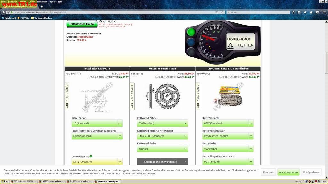Click DID O-Ring Kette 630 V header
The width and height of the screenshot is (328, 184).
coord(228,69)
